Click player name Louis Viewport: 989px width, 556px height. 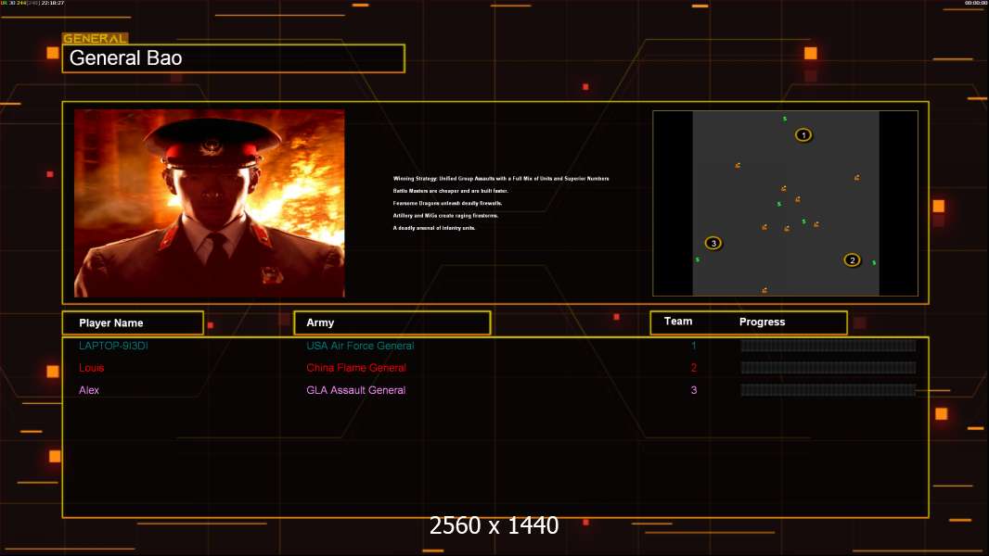pyautogui.click(x=92, y=368)
